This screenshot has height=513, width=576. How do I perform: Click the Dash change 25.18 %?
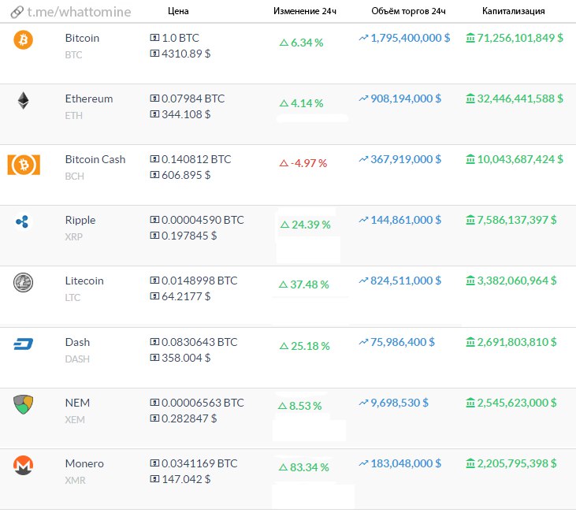tap(310, 346)
